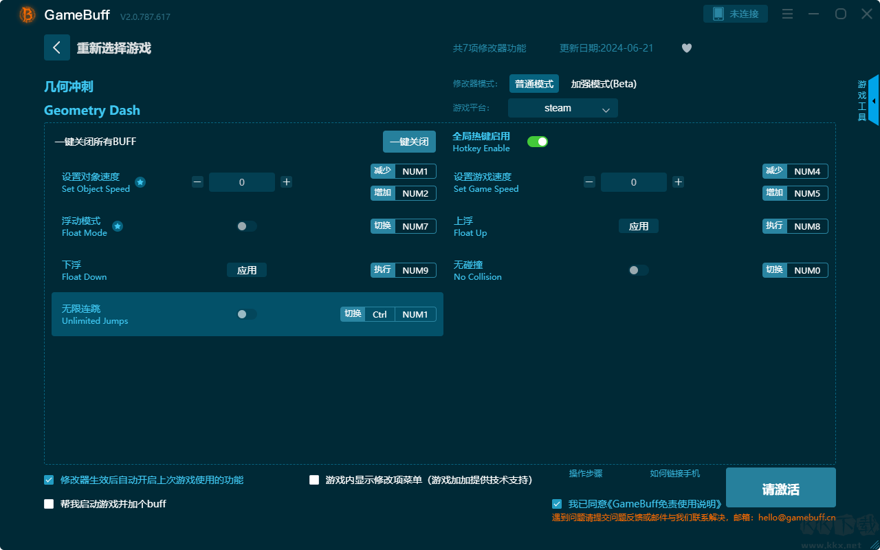Uncheck the 我已同意 agreement checkbox
Viewport: 880px width, 550px height.
(x=557, y=504)
